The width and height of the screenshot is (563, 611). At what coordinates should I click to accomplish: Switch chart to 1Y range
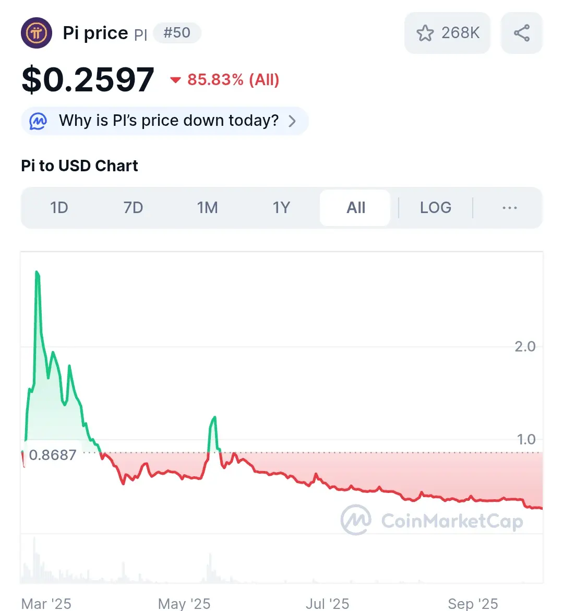[282, 208]
